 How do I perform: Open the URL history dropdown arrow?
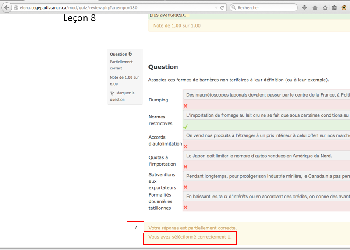[216, 7]
